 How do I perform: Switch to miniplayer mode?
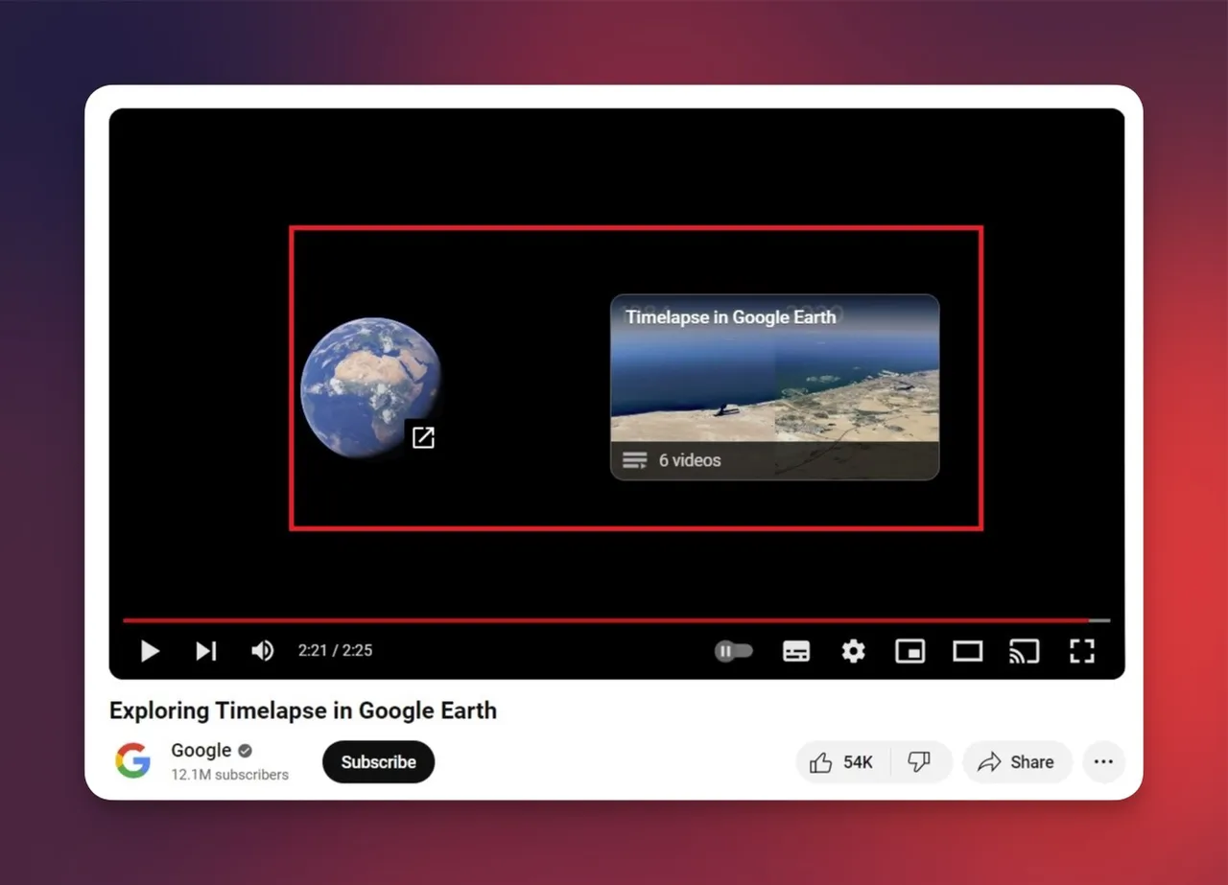coord(909,651)
